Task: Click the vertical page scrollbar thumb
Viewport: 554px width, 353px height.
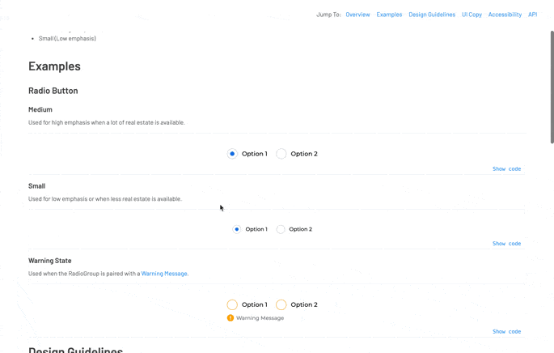Action: (x=552, y=87)
